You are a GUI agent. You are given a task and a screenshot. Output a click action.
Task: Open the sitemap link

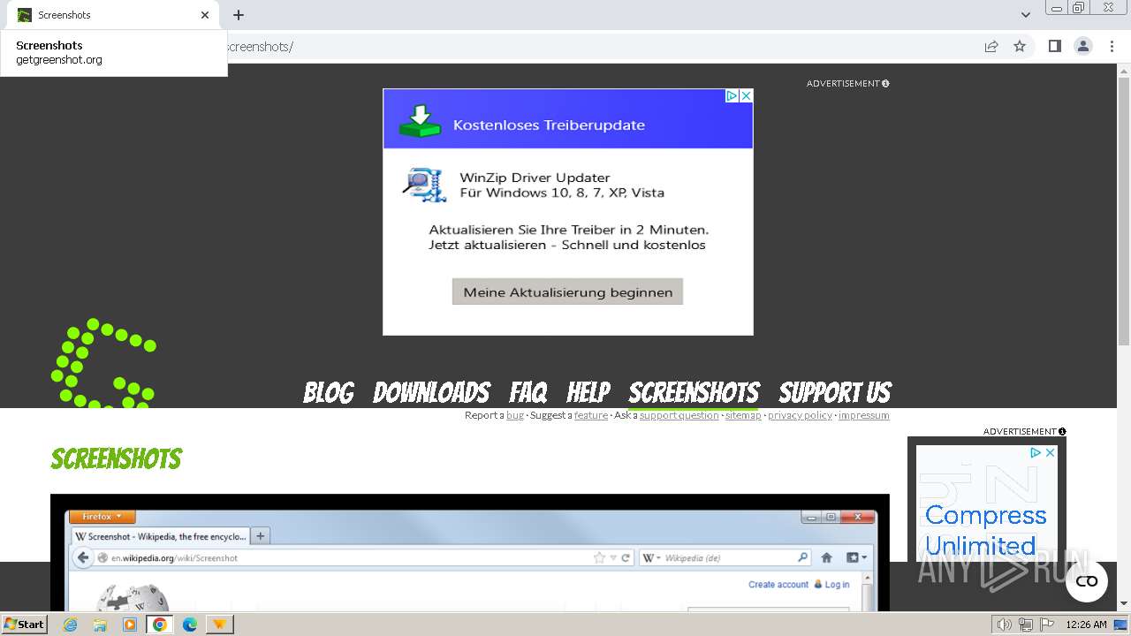743,415
